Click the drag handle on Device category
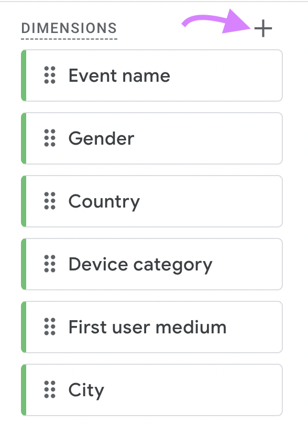This screenshot has width=308, height=435. pyautogui.click(x=49, y=264)
